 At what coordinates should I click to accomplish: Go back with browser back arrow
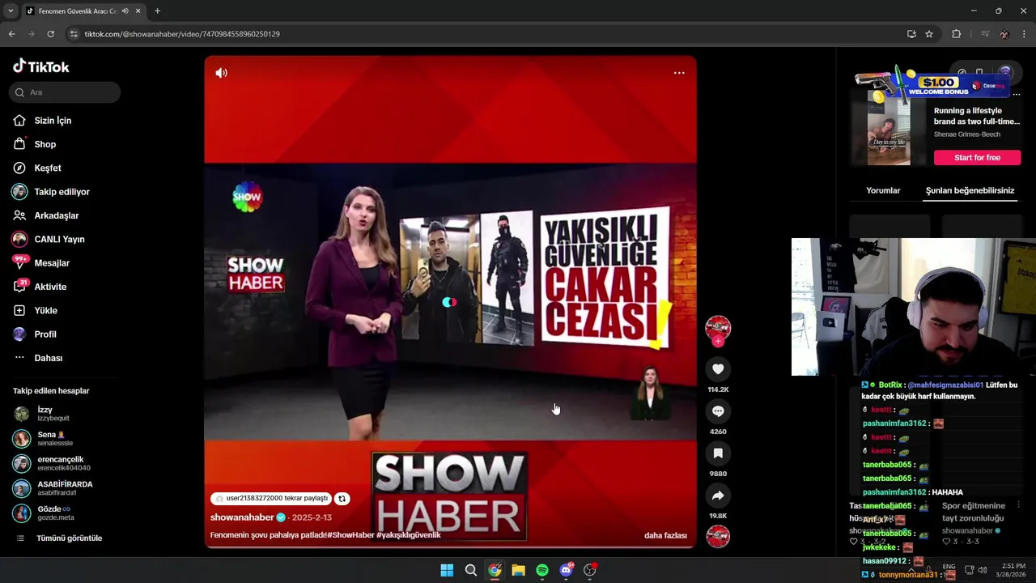click(12, 34)
